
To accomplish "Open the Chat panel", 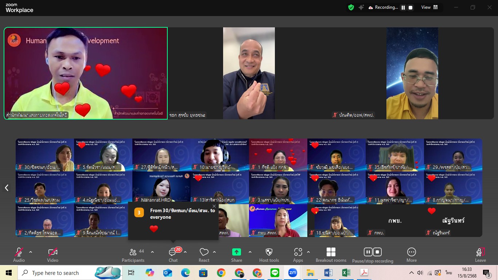I will pos(173,254).
